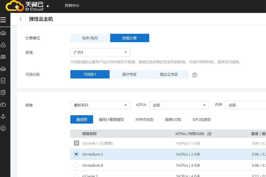Click the 可用分区 label
The width and height of the screenshot is (266, 177).
point(33,74)
